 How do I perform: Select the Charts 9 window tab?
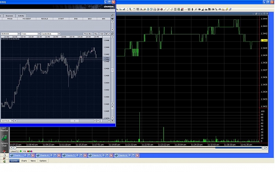click(96, 156)
